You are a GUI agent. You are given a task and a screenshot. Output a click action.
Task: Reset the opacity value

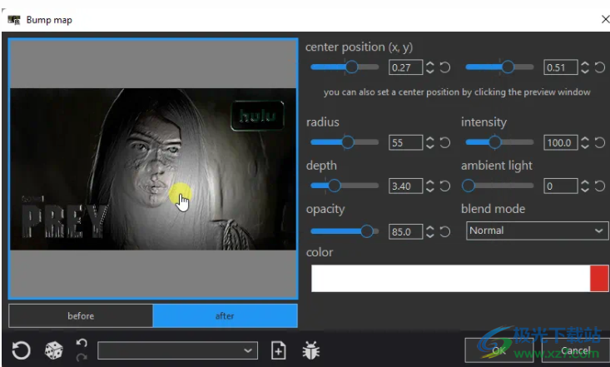click(x=445, y=232)
